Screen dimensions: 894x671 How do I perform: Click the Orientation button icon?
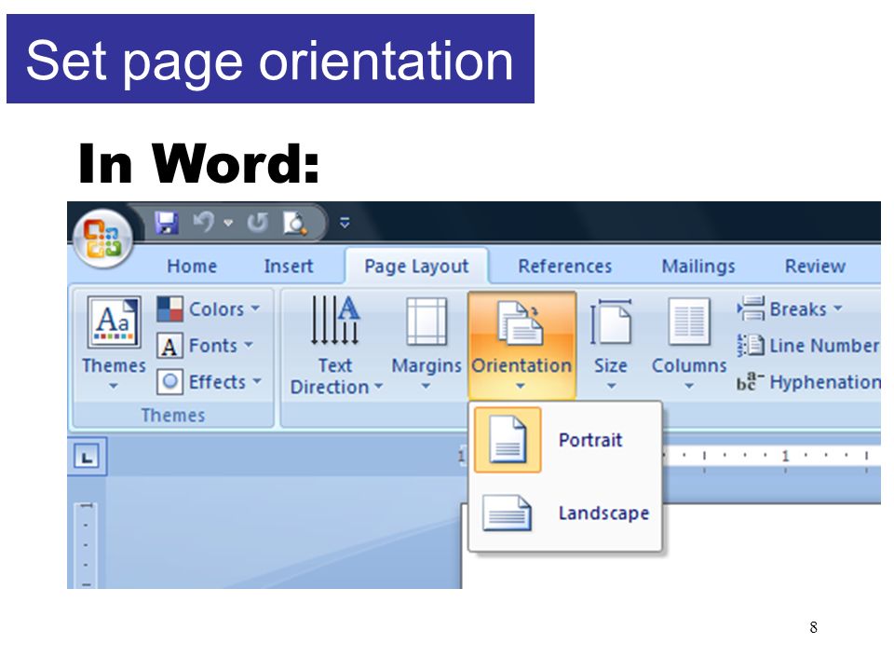point(521,323)
